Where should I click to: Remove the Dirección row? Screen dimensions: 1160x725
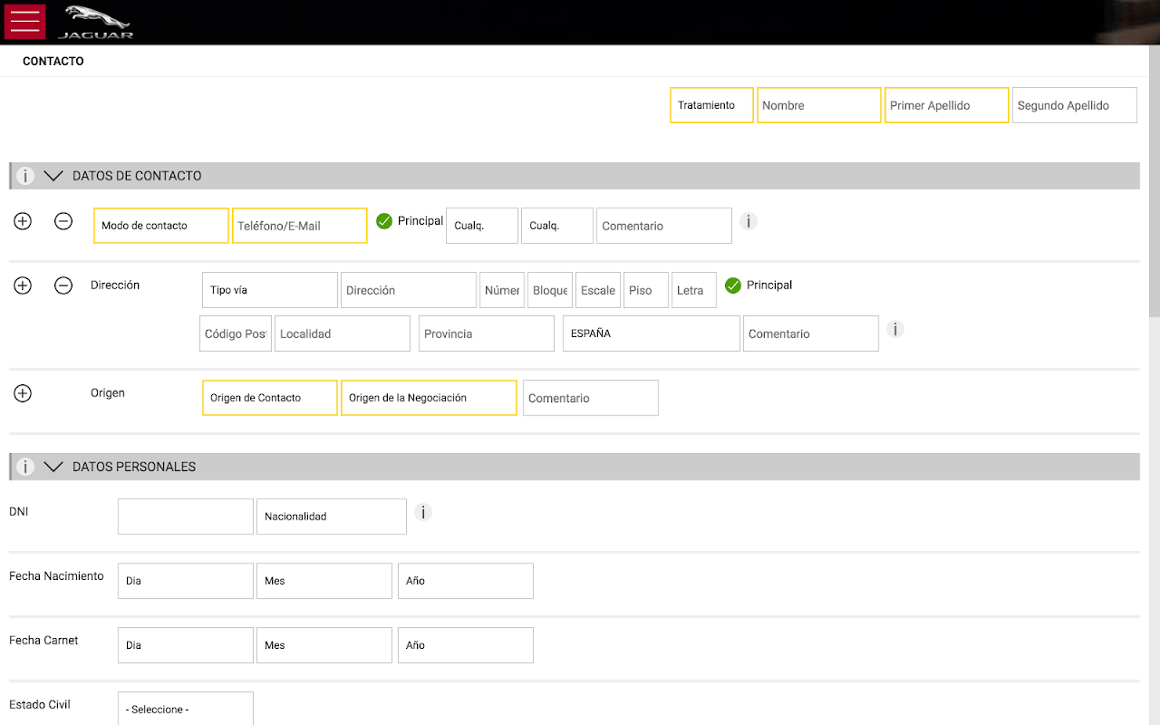63,285
